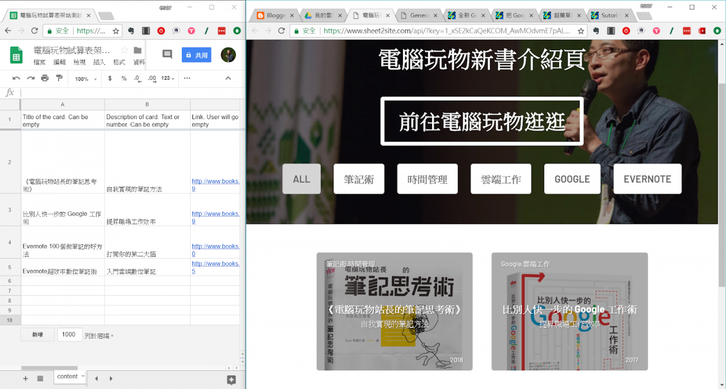Open all sheets list icon

point(40,379)
